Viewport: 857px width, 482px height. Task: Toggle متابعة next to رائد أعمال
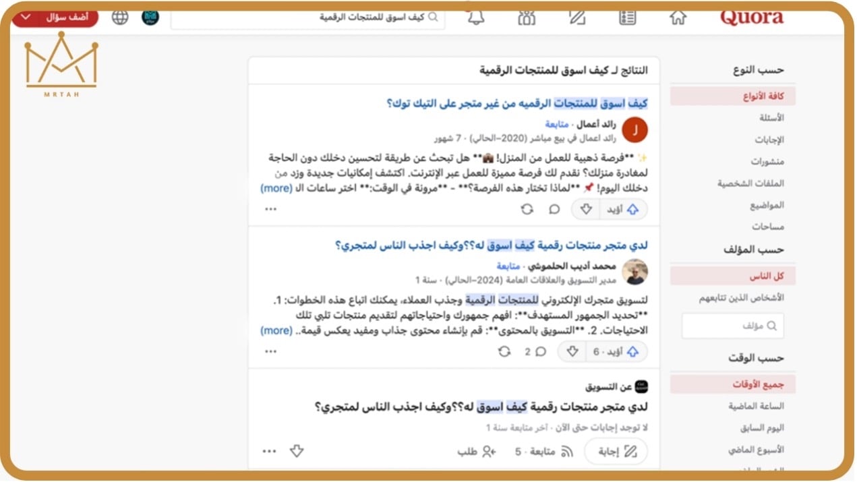[x=557, y=124]
